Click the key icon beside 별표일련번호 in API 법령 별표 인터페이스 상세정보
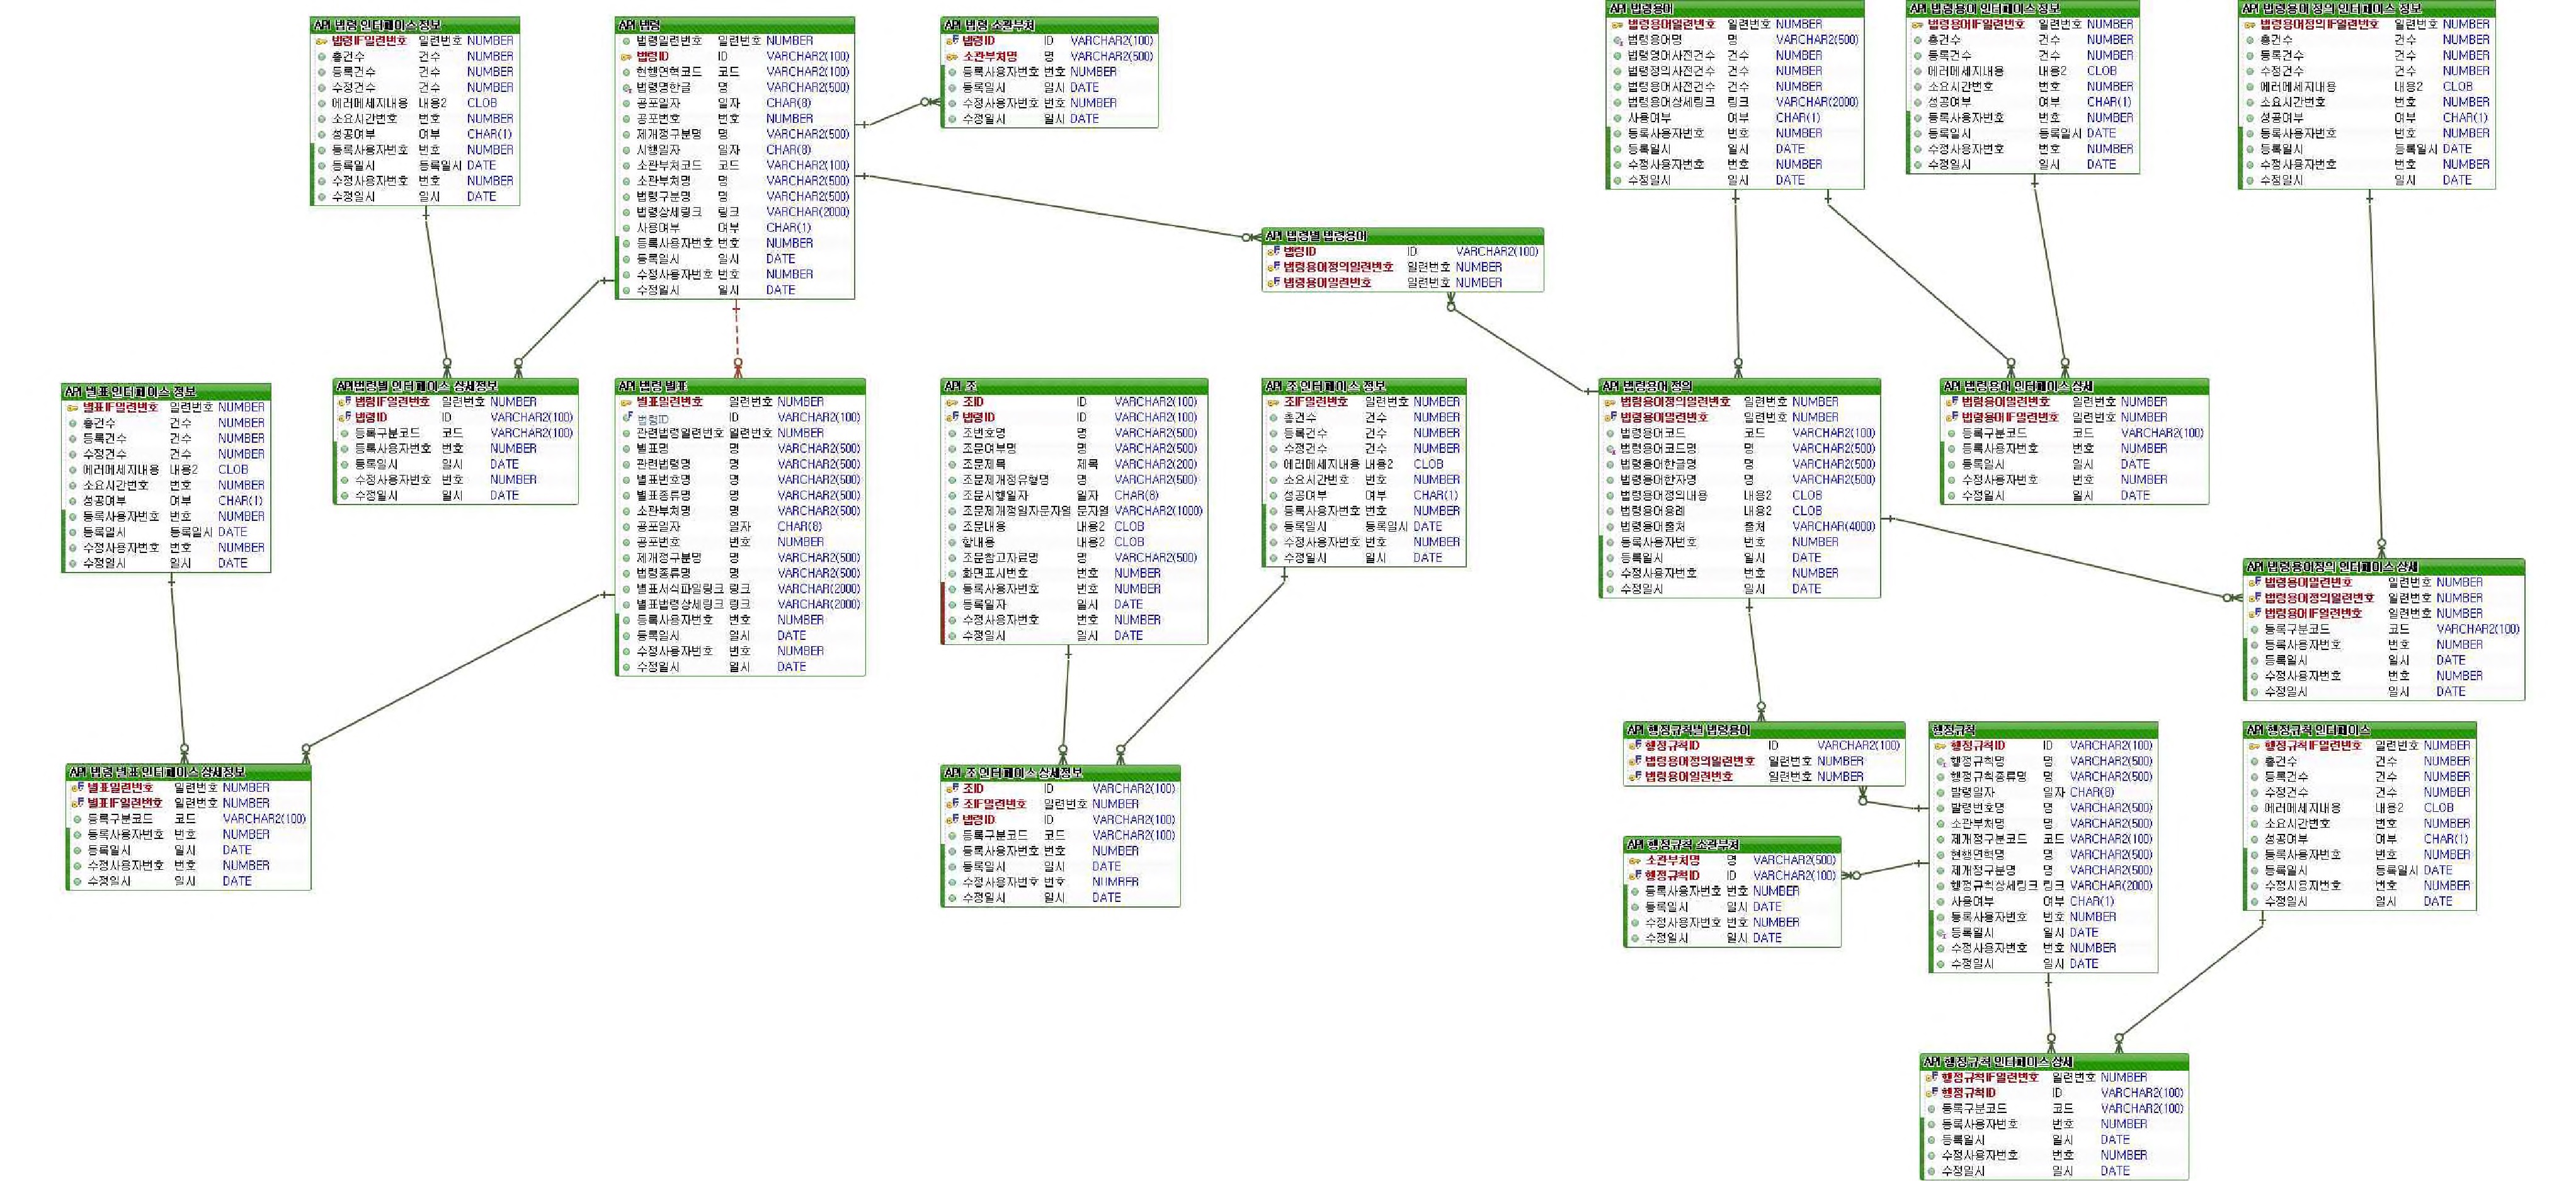The image size is (2576, 1181). tap(77, 788)
